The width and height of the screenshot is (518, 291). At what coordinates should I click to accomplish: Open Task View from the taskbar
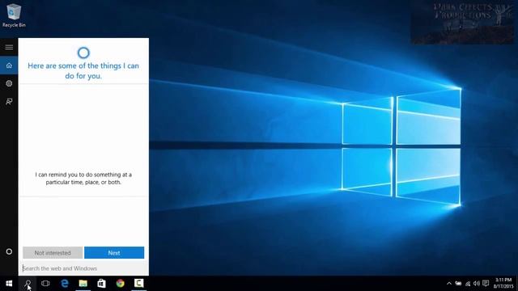point(45,284)
